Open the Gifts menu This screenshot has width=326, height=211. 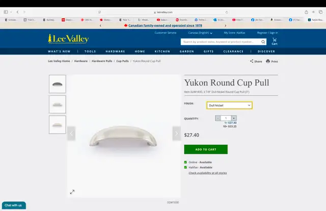click(208, 51)
